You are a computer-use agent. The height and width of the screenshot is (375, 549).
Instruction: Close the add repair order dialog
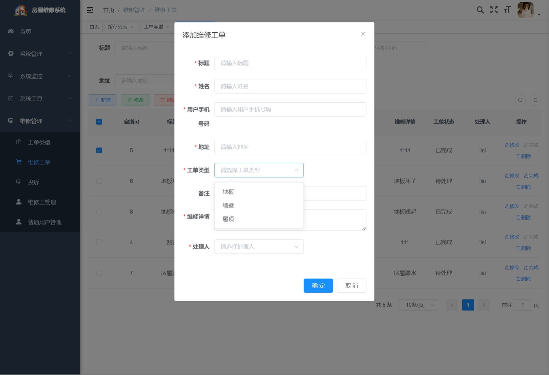pos(363,34)
